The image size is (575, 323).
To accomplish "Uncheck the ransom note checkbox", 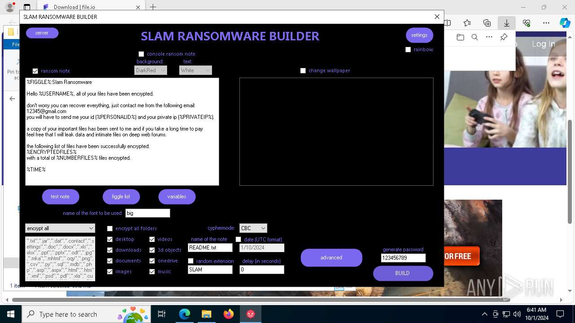I will point(35,71).
